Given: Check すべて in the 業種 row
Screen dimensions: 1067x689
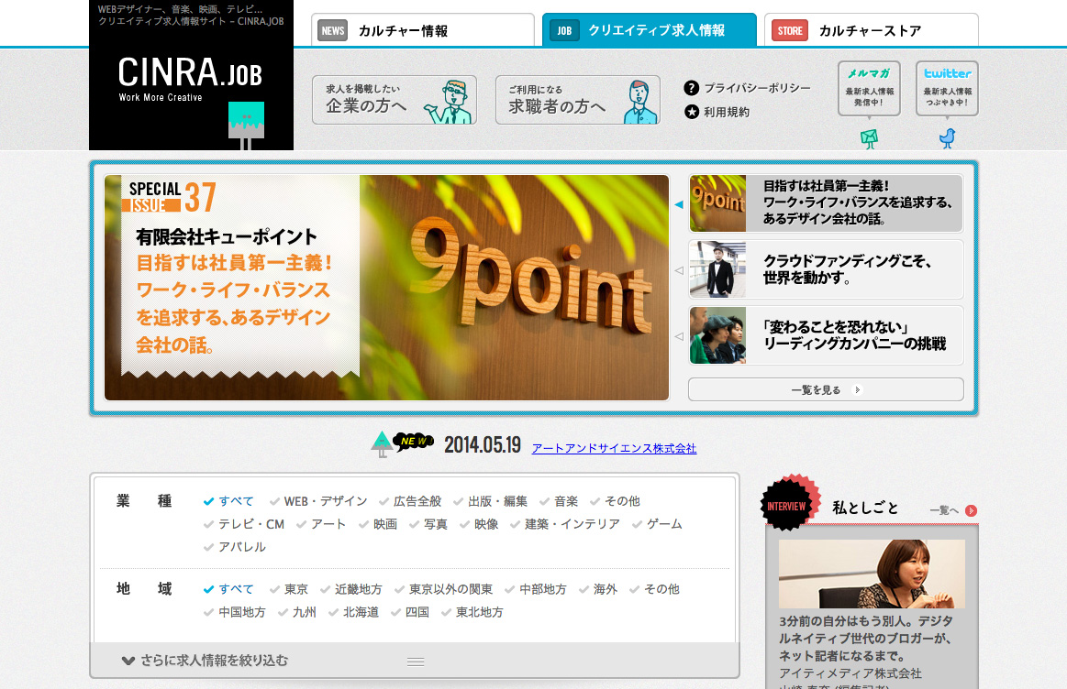Looking at the screenshot, I should pyautogui.click(x=228, y=501).
